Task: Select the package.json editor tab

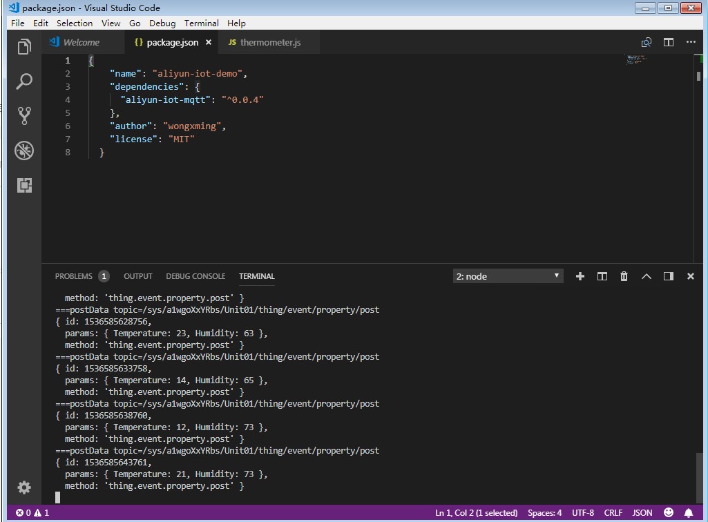Action: click(x=171, y=42)
